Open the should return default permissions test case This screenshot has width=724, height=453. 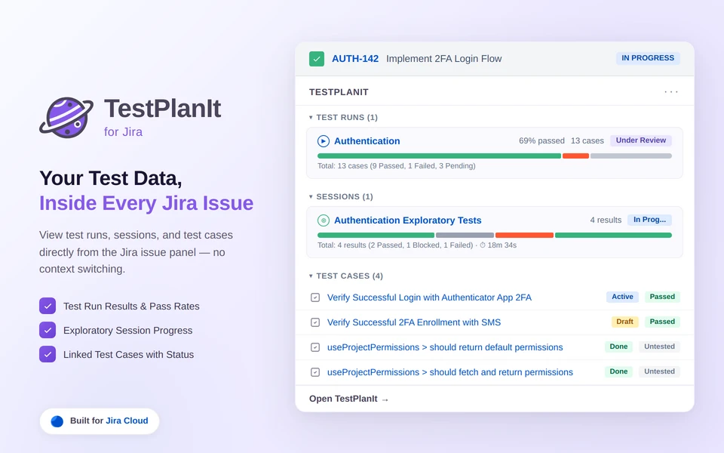[x=445, y=347]
